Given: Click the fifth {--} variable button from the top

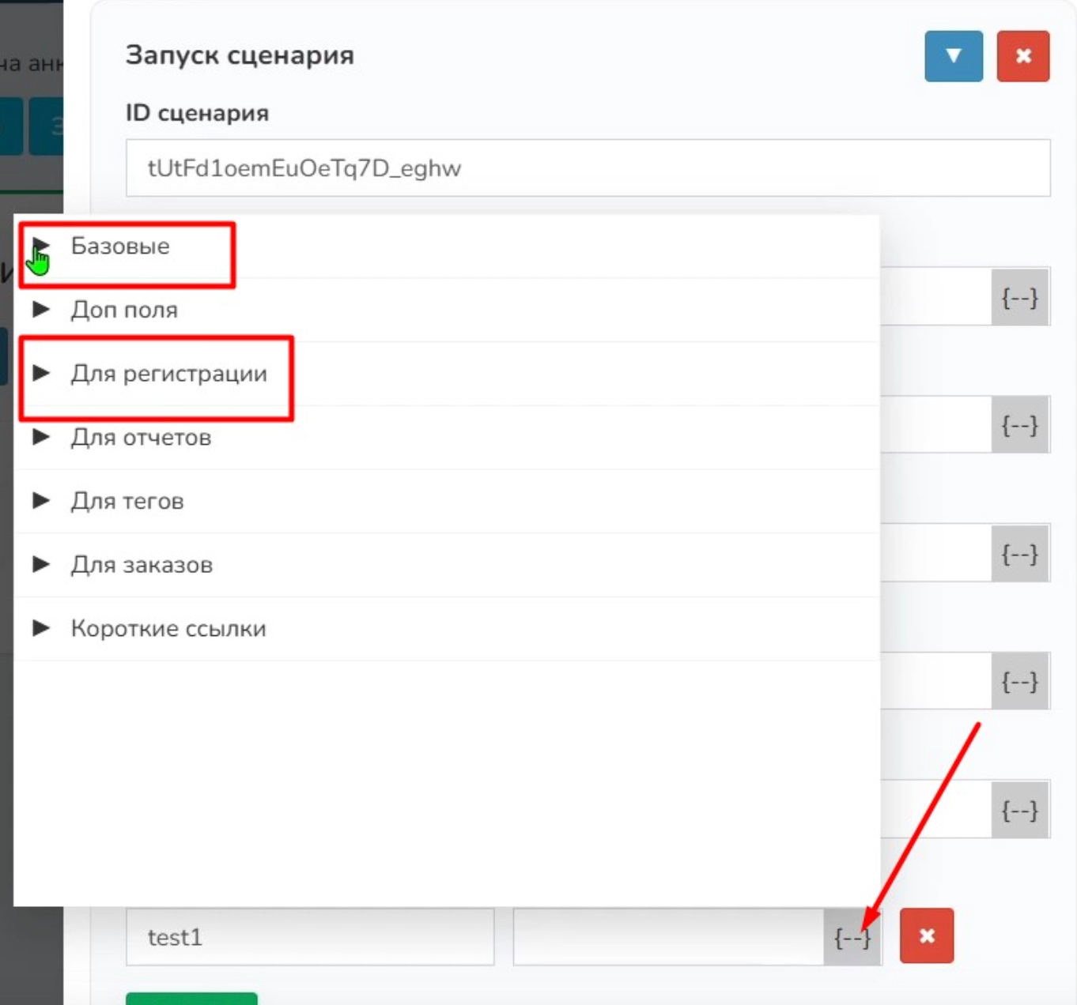Looking at the screenshot, I should click(1019, 810).
